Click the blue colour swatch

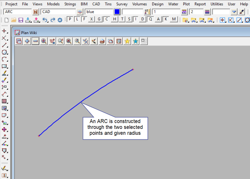117,12
